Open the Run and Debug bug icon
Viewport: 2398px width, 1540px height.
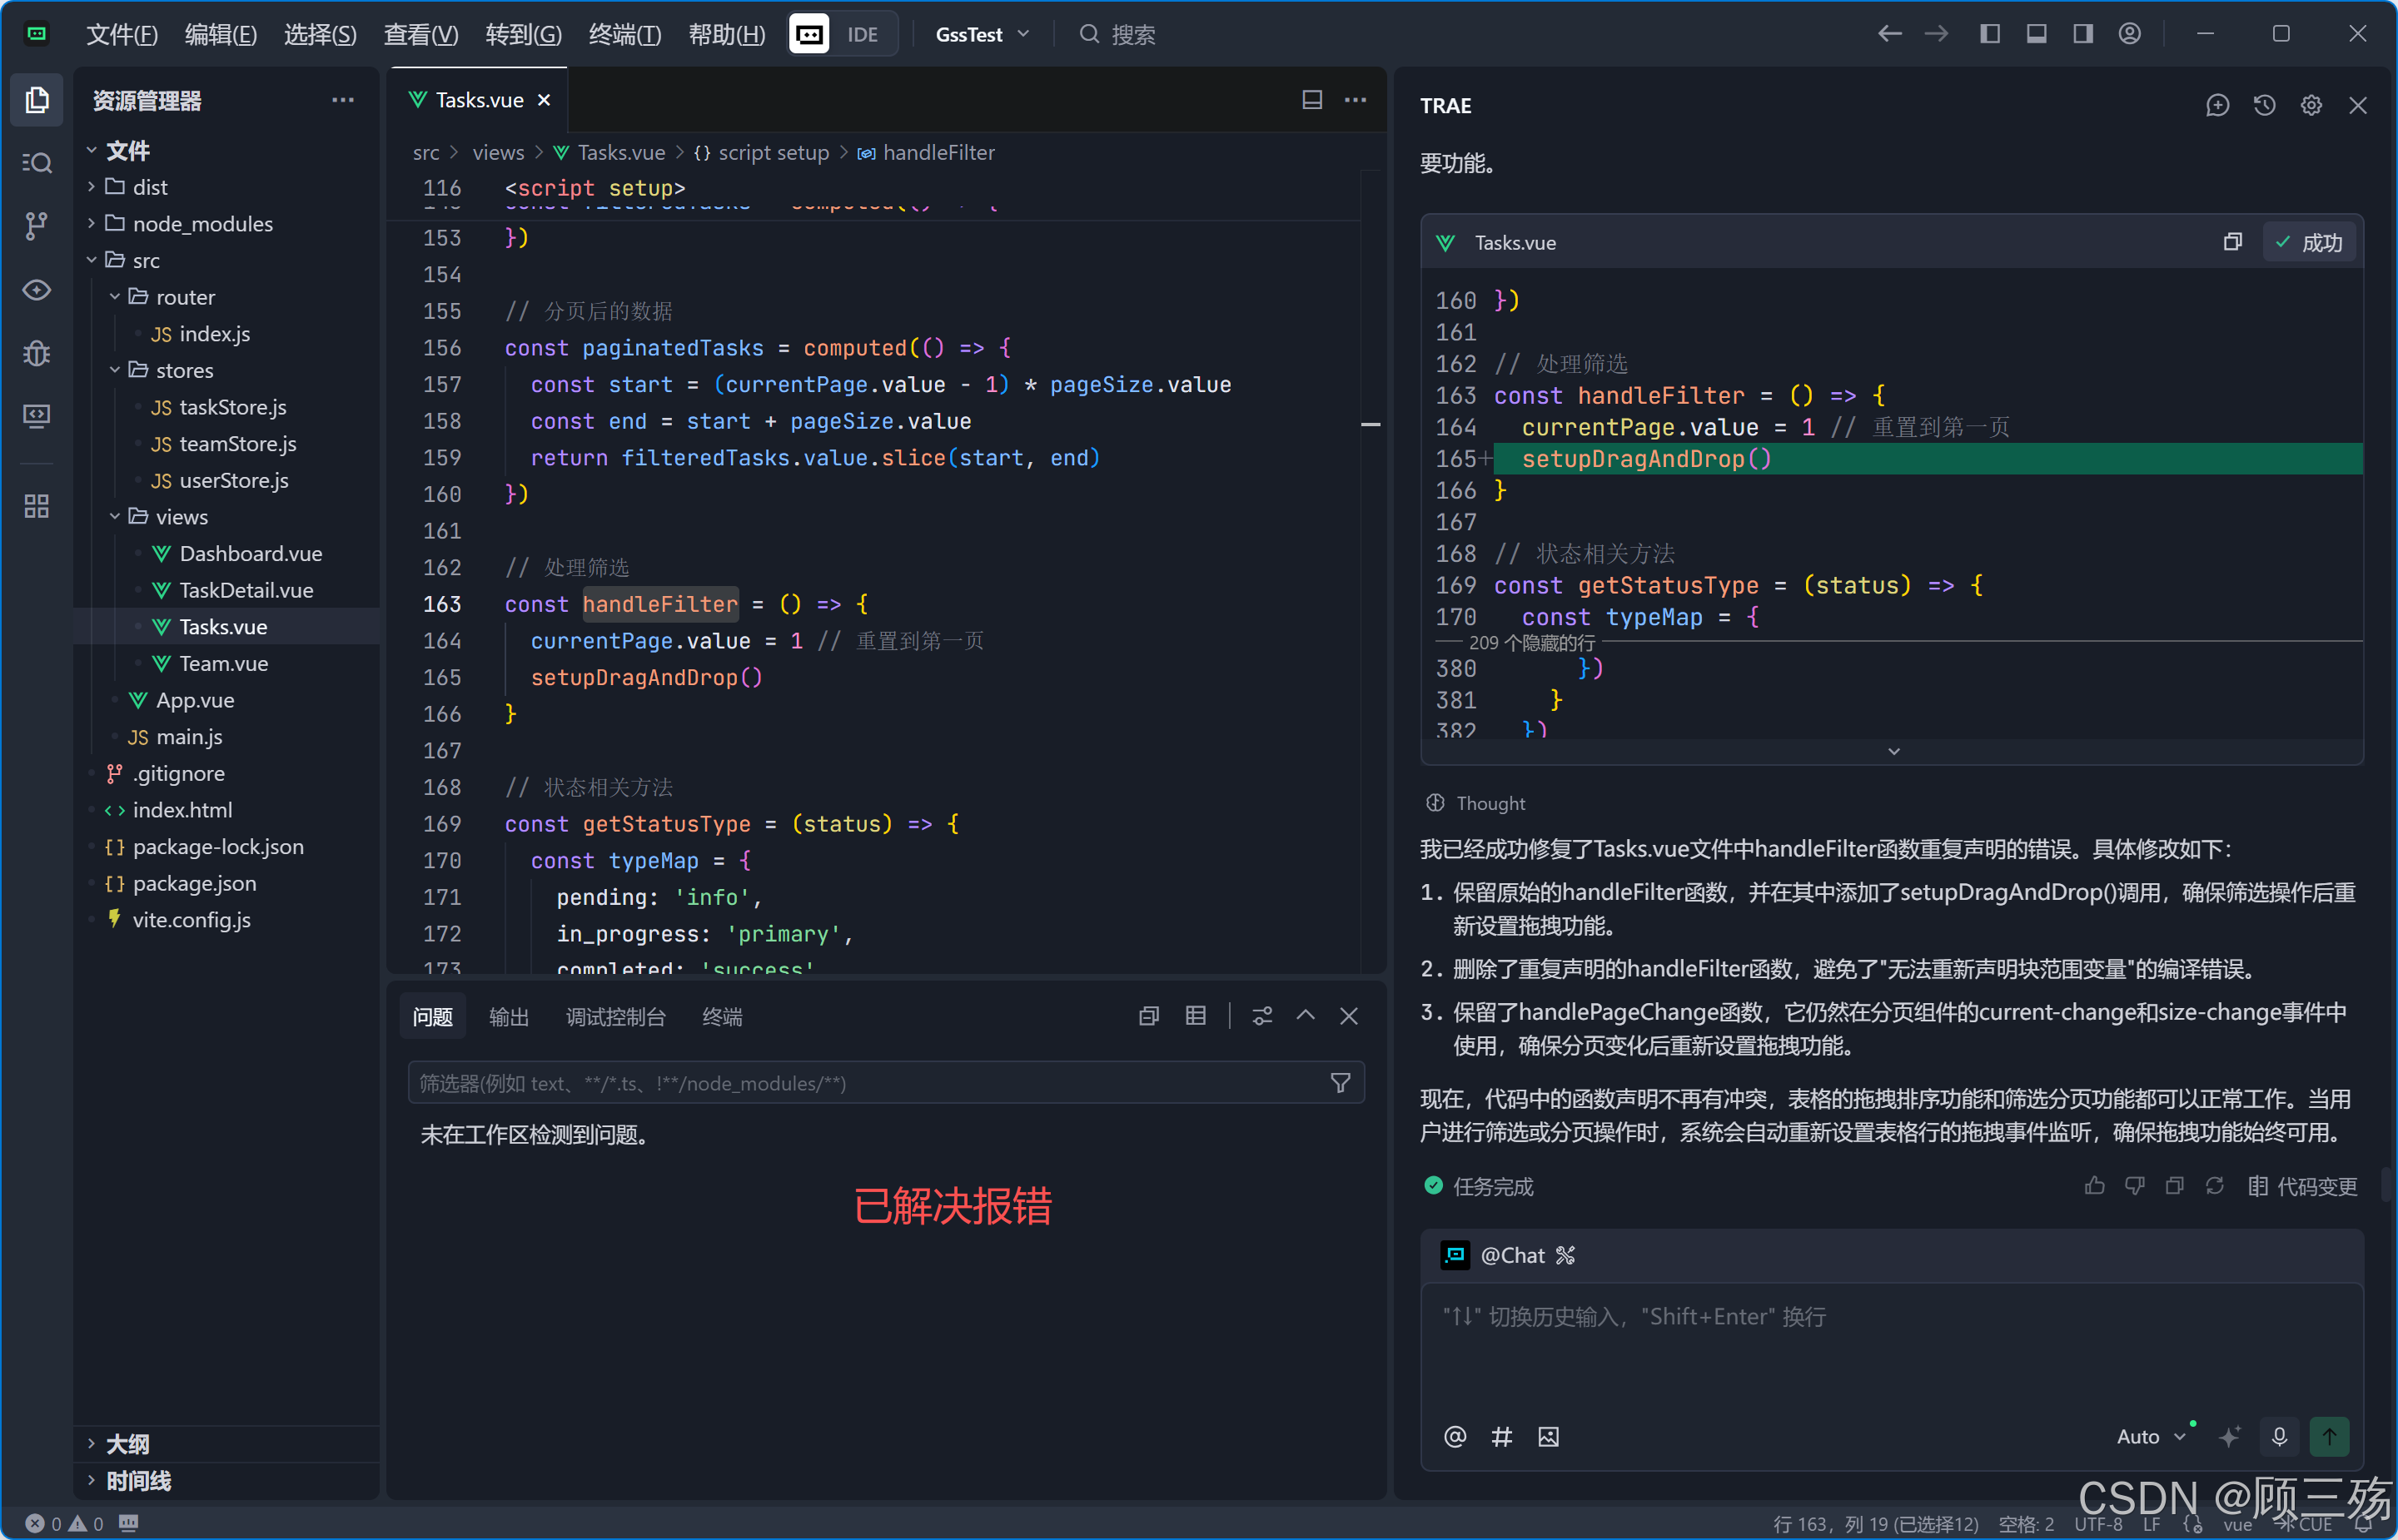36,353
